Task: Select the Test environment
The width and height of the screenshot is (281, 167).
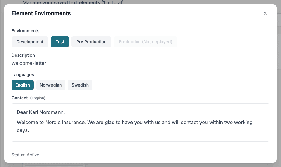Action: (x=60, y=42)
